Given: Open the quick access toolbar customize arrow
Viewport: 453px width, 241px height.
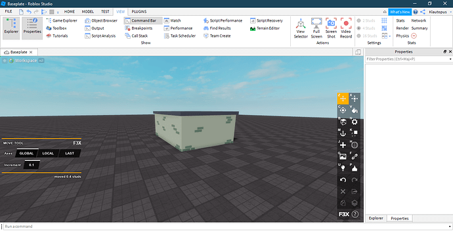Looking at the screenshot, I should pos(58,12).
